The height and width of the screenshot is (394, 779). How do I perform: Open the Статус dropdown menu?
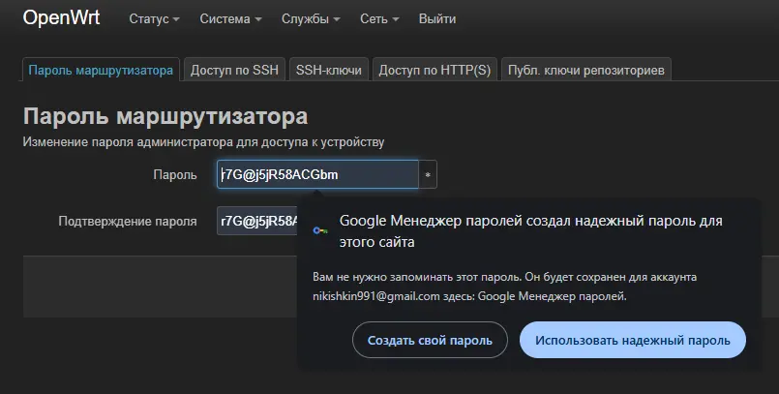pos(154,19)
